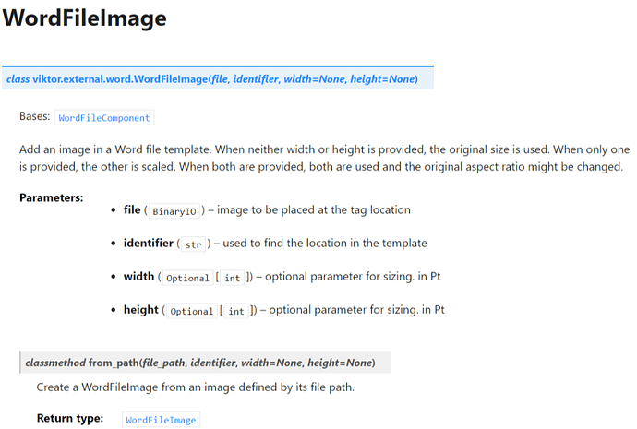Click the file parameter name
This screenshot has height=429, width=637.
click(132, 209)
